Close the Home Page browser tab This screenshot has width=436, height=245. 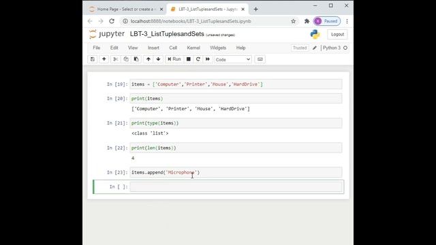click(x=161, y=9)
